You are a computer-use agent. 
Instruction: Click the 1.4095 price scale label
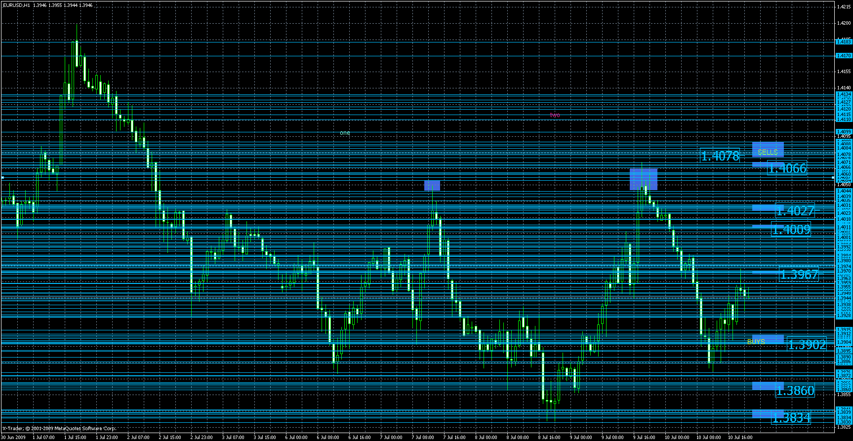pos(844,136)
